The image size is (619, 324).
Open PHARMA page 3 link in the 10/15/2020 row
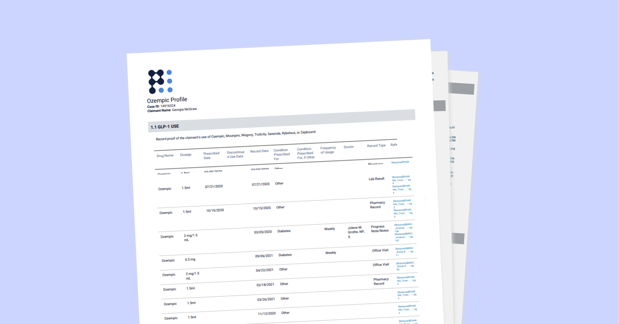(x=403, y=213)
